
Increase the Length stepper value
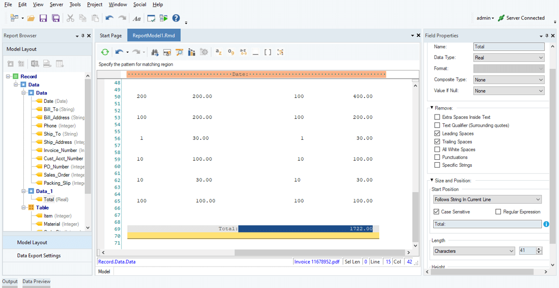point(539,249)
